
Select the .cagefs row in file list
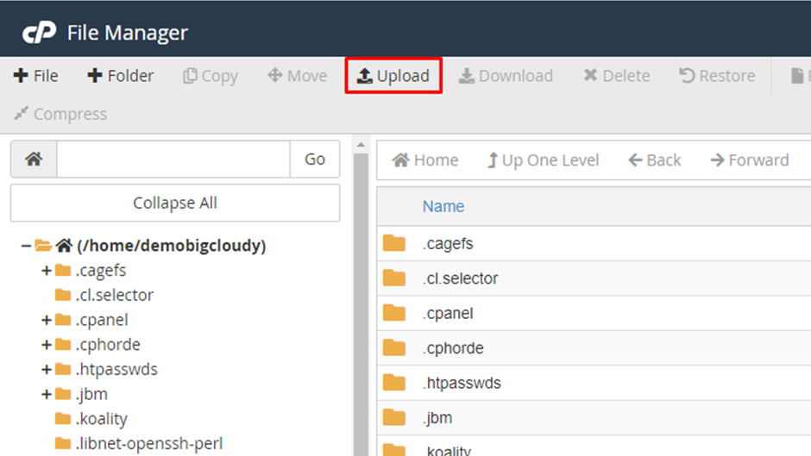click(x=594, y=243)
